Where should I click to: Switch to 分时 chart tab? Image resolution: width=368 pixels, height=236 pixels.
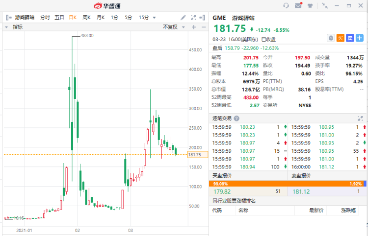coord(45,18)
